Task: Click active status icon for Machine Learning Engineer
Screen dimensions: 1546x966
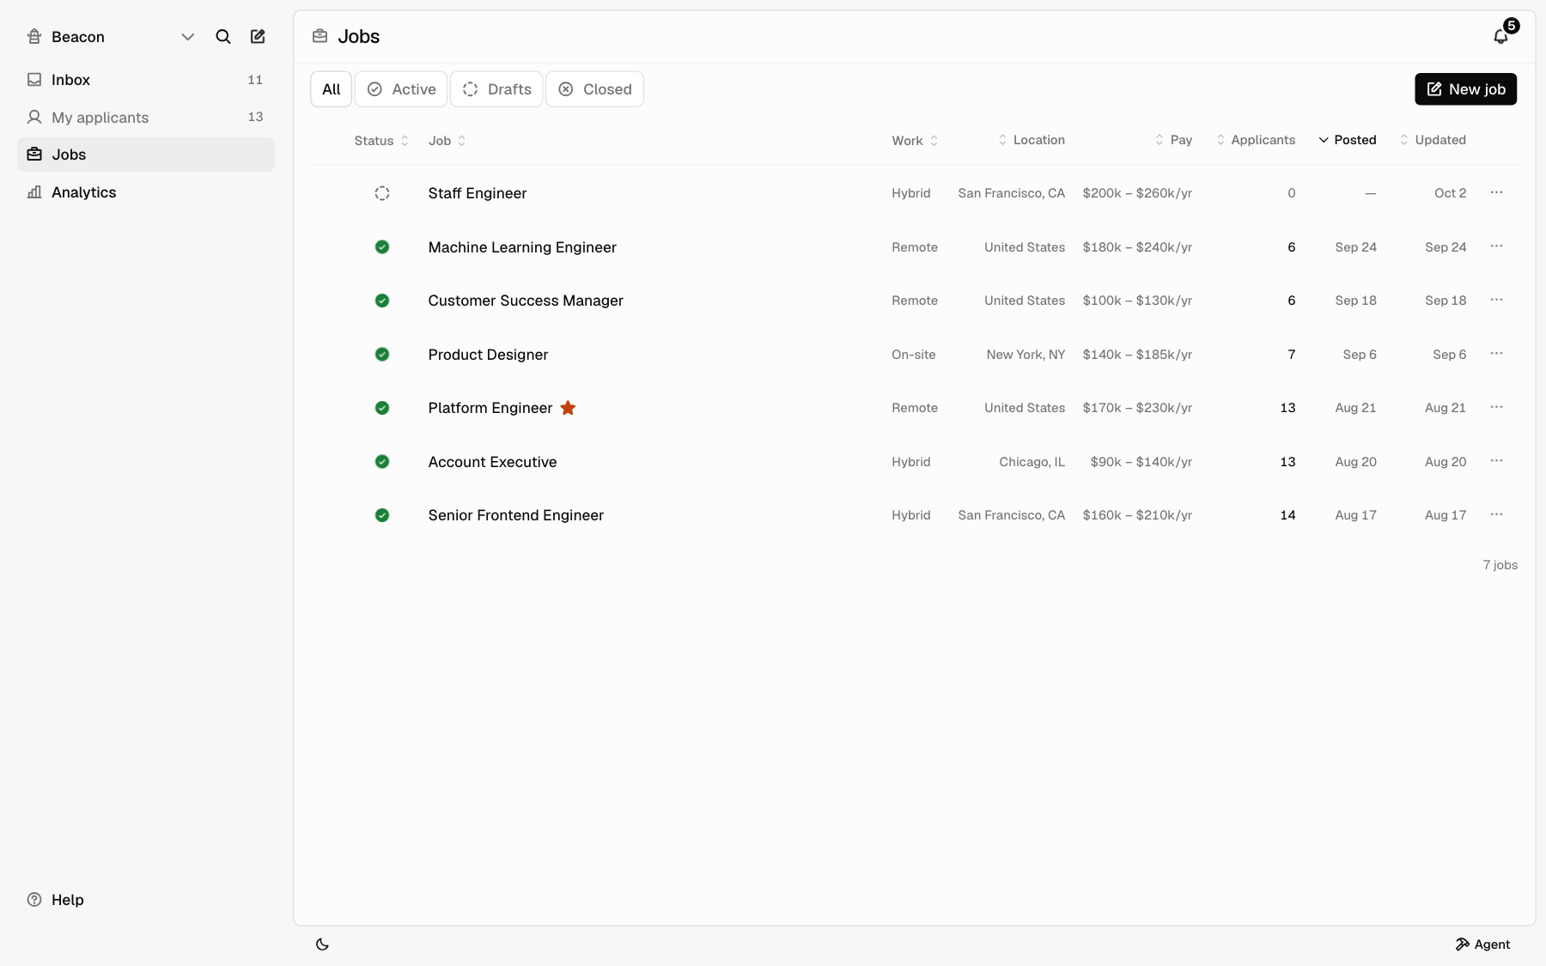Action: pyautogui.click(x=382, y=247)
